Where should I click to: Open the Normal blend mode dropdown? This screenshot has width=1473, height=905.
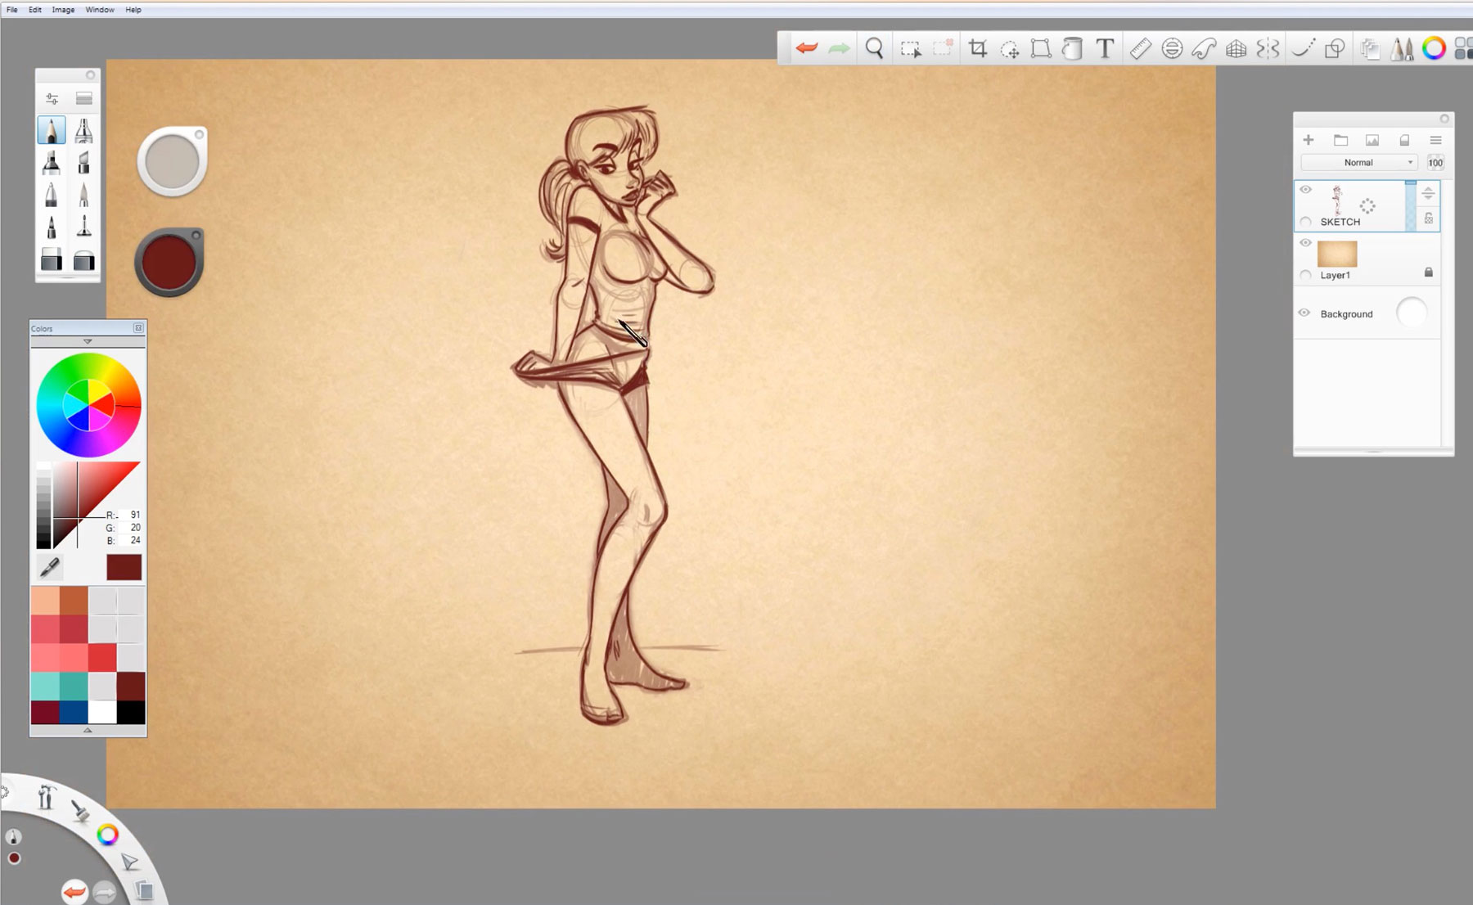point(1359,163)
